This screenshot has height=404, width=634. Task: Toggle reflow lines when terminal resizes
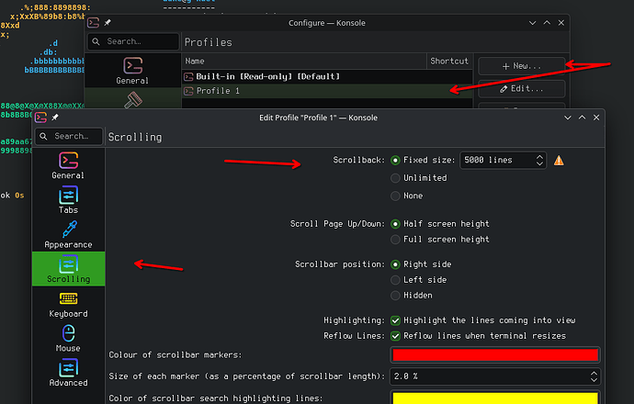(x=396, y=336)
